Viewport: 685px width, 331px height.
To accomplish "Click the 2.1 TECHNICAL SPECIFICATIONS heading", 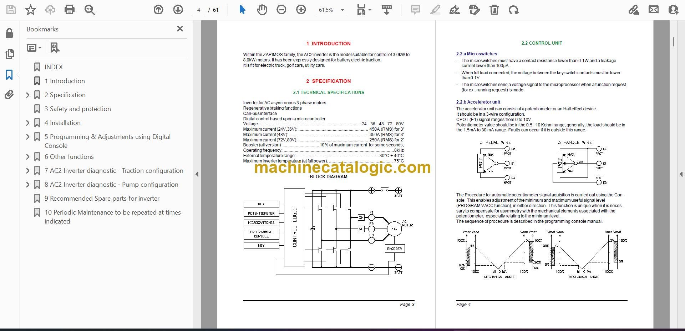I will 329,92.
